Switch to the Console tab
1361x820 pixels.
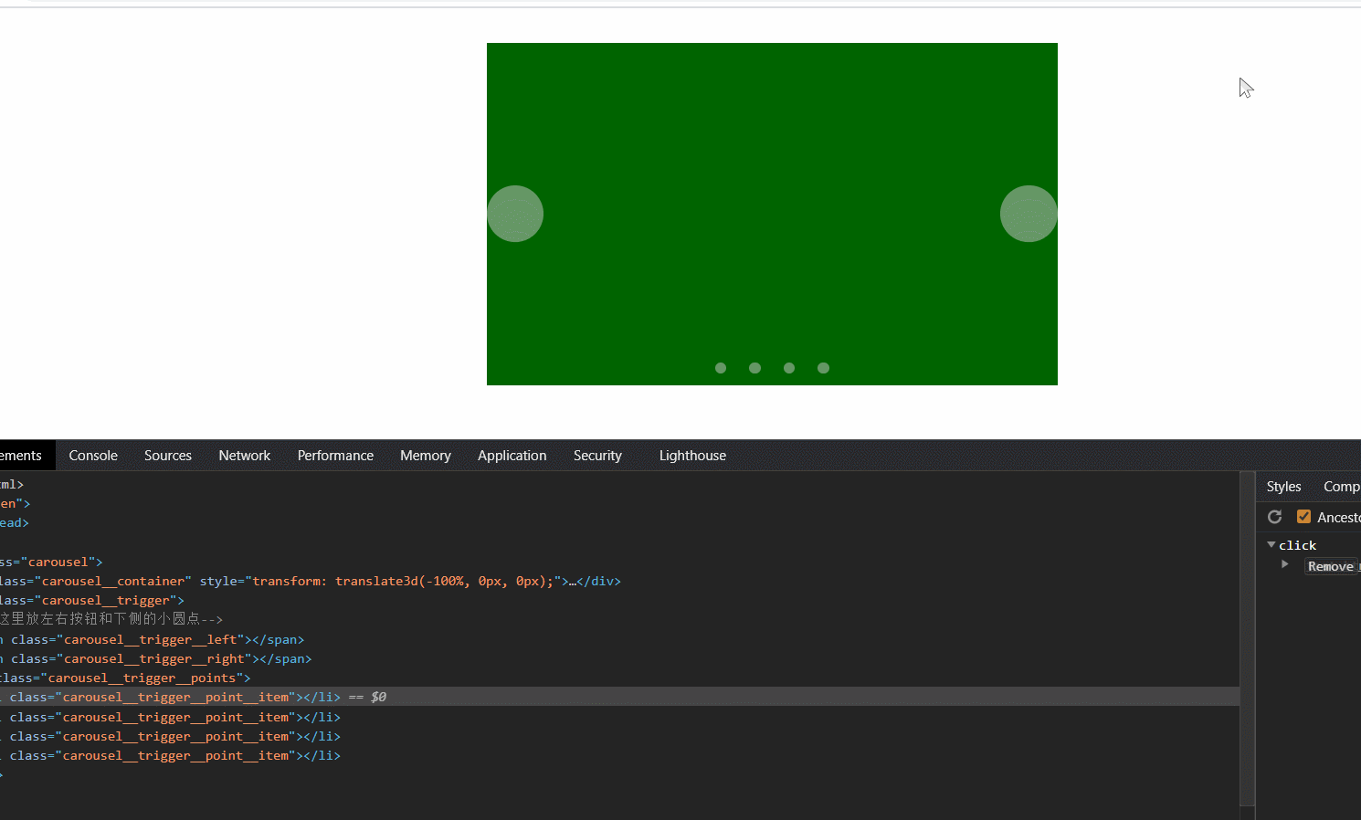click(93, 456)
